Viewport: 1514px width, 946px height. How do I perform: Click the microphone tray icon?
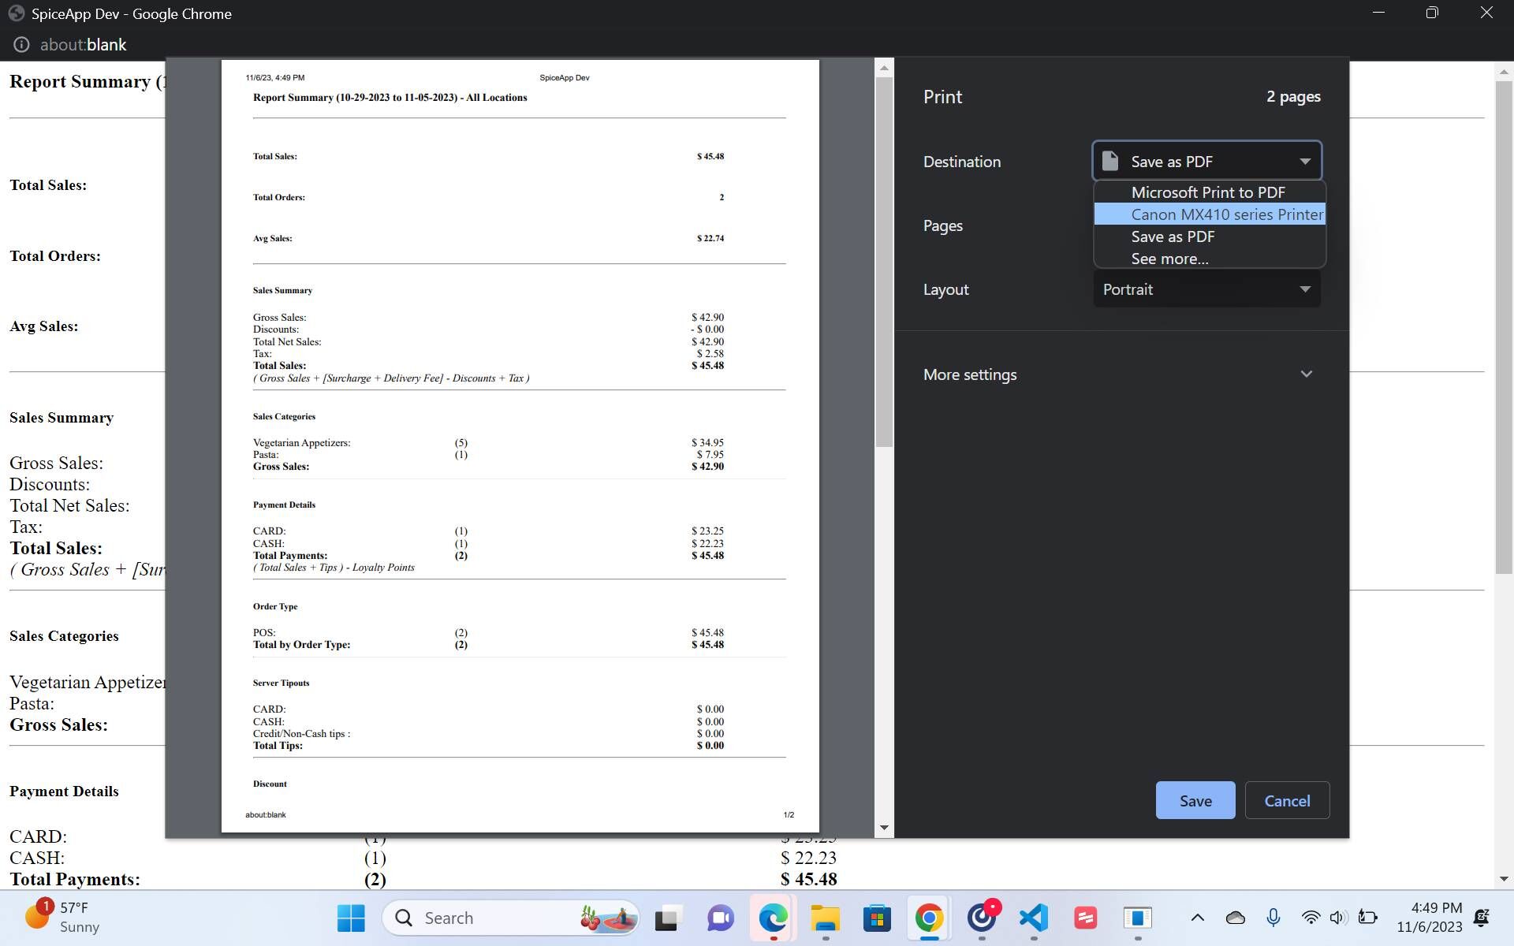1273,918
